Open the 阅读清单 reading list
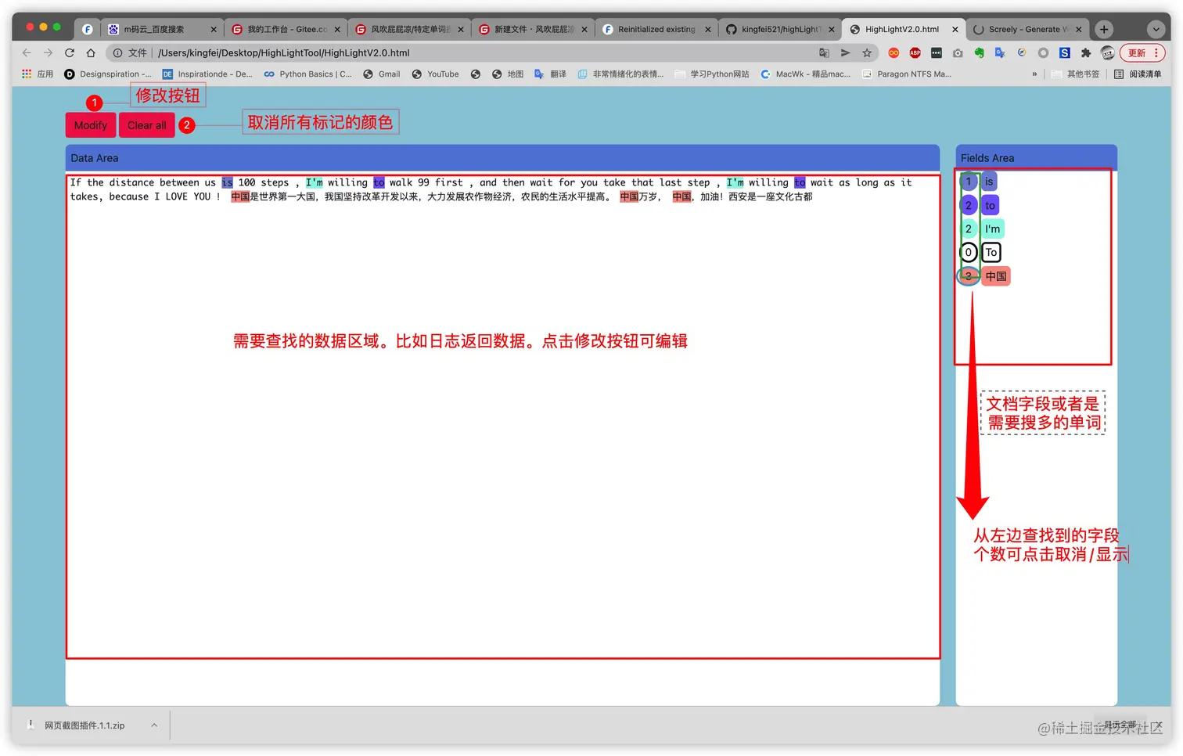This screenshot has height=756, width=1183. coord(1138,74)
